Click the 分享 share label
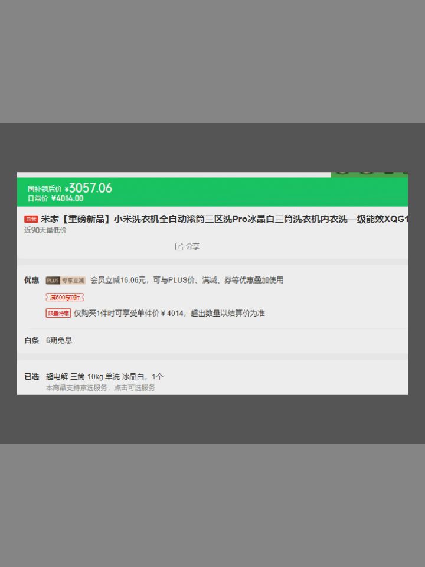The width and height of the screenshot is (425, 567). [192, 247]
